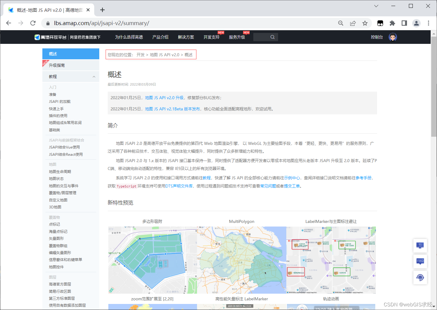437x310 pixels.
Task: Collapse the 教程 section chevron
Action: click(x=94, y=77)
